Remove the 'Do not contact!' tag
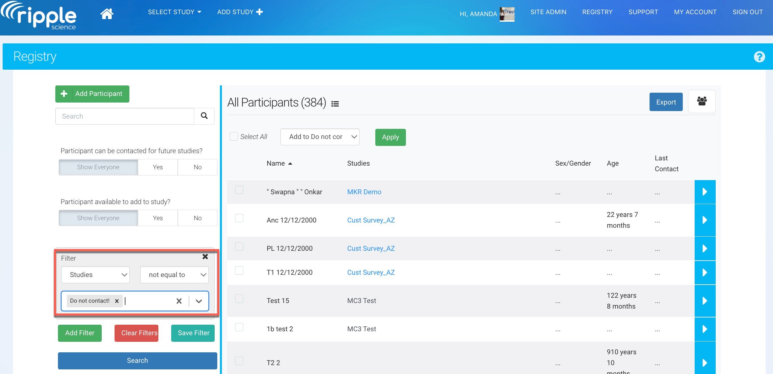773x374 pixels. (x=117, y=301)
